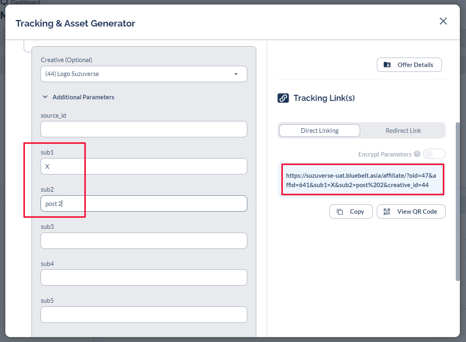Open Offer Details via folder icon button

coord(409,65)
